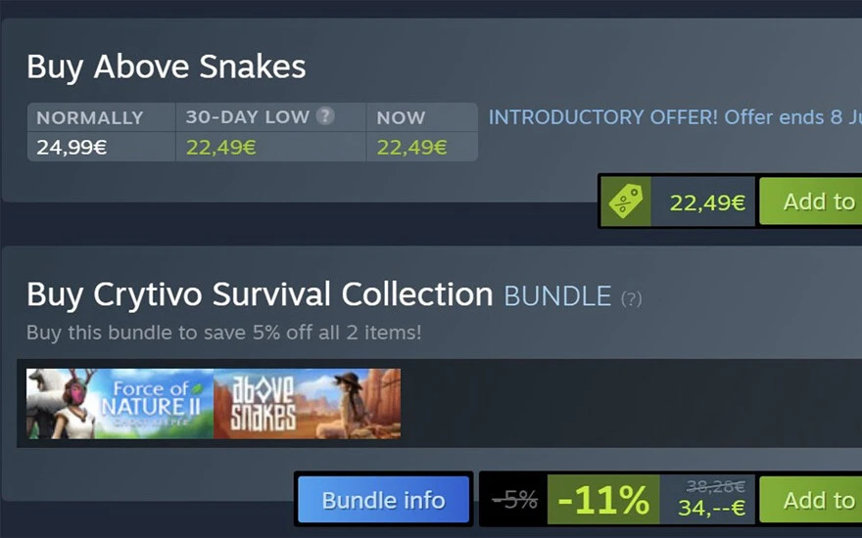Add Above Snakes to cart
This screenshot has height=538, width=862.
pos(811,202)
